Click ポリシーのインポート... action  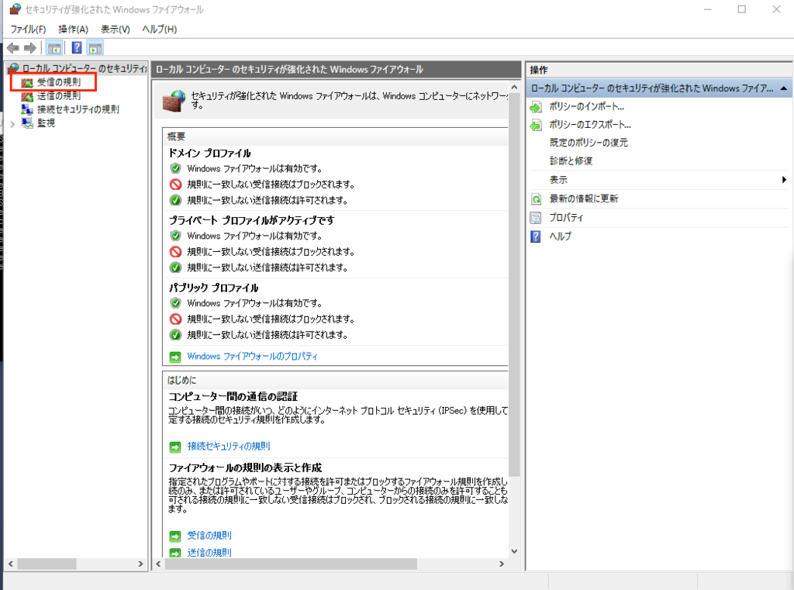tap(587, 107)
